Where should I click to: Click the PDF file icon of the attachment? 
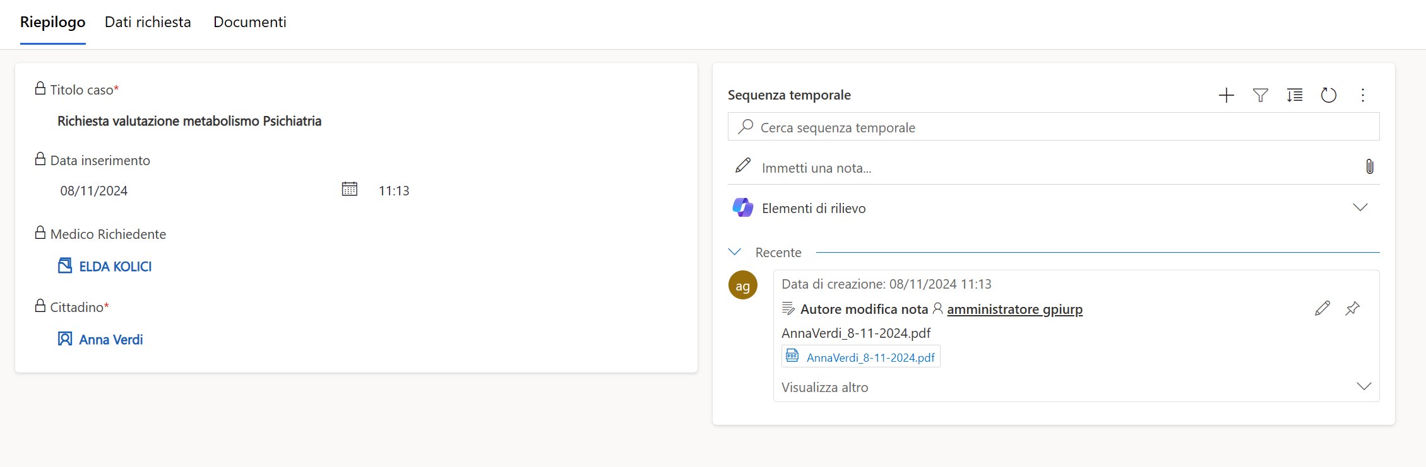click(x=792, y=356)
